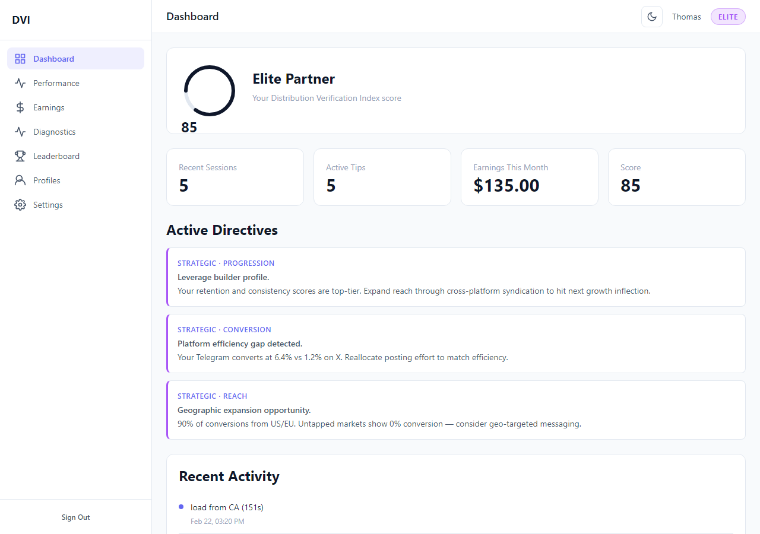
Task: Toggle dark mode with the moon button
Action: tap(652, 17)
